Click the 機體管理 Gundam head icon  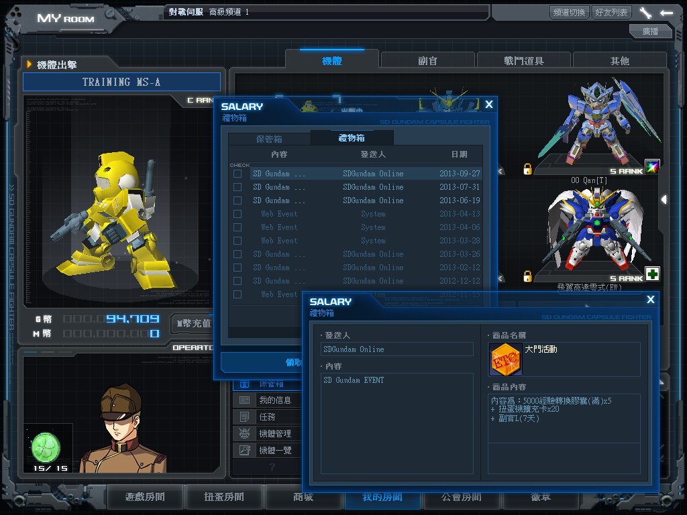click(244, 433)
